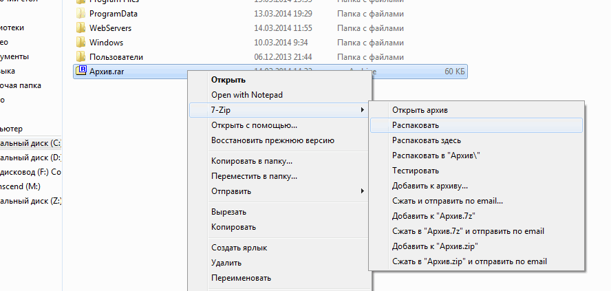611x291 pixels.
Task: Select Открыть архив in 7-Zip submenu
Action: 424,110
